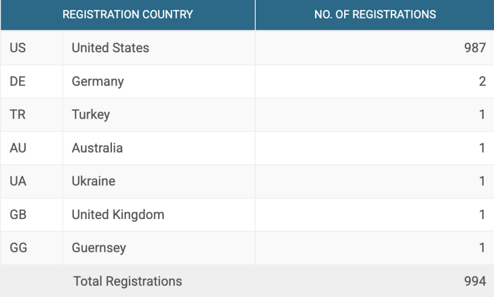Select the Guernsey country name

tap(99, 248)
